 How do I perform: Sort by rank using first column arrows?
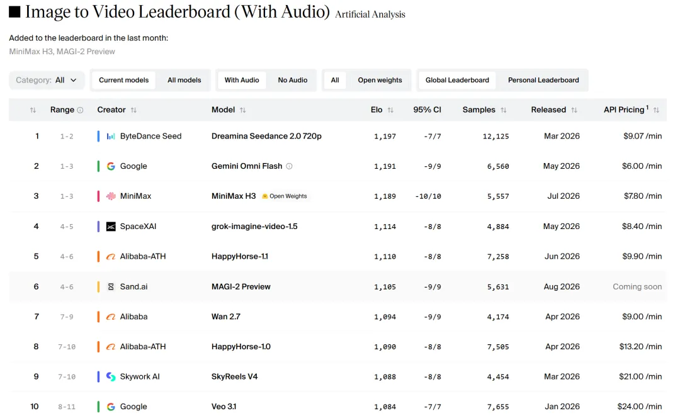click(x=33, y=110)
